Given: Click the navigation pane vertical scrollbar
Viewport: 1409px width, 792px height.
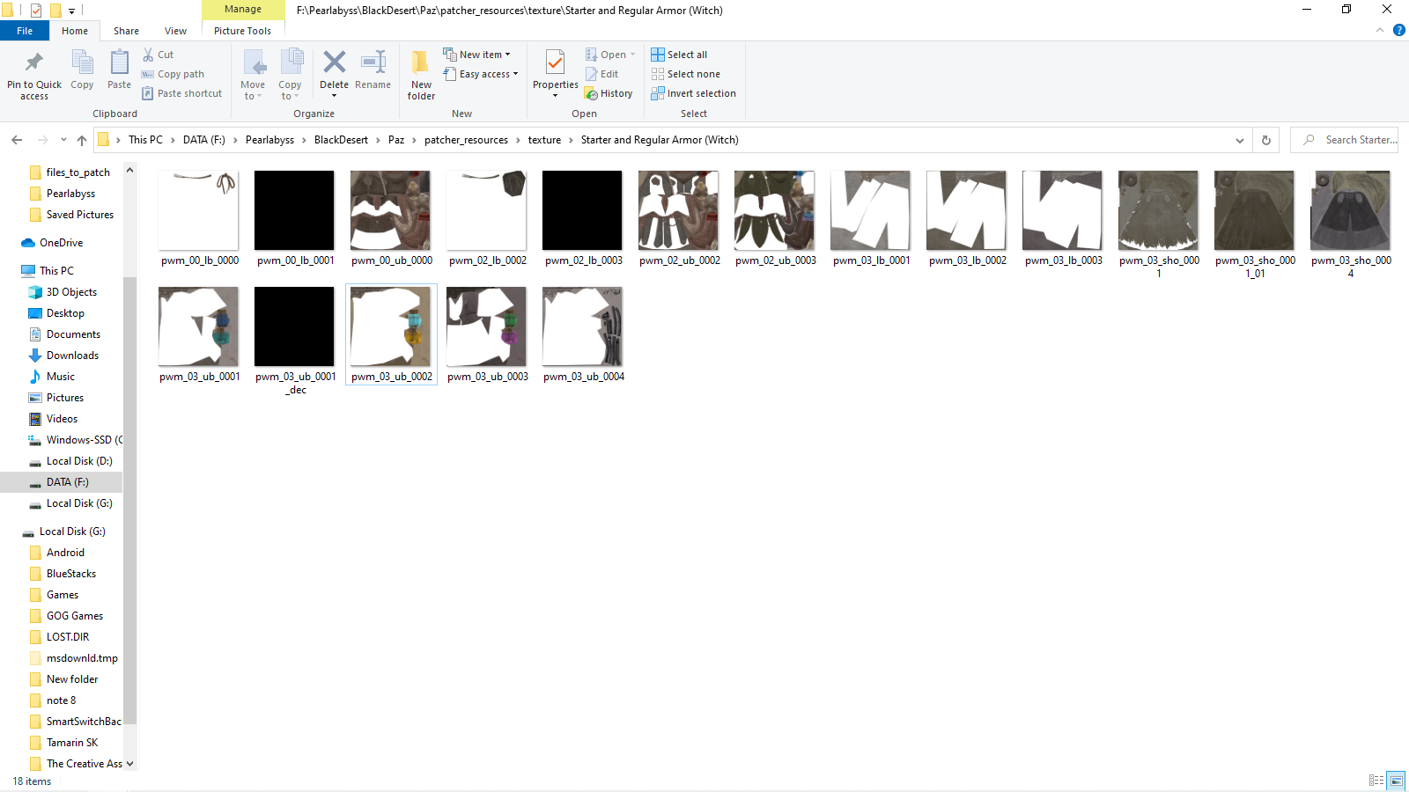Looking at the screenshot, I should pyautogui.click(x=129, y=493).
